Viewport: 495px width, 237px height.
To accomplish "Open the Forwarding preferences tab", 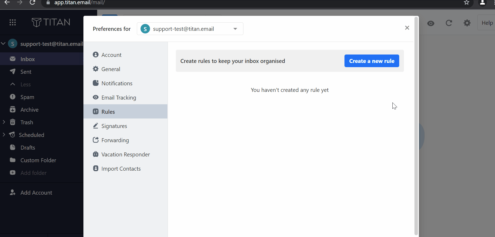I will (x=115, y=140).
